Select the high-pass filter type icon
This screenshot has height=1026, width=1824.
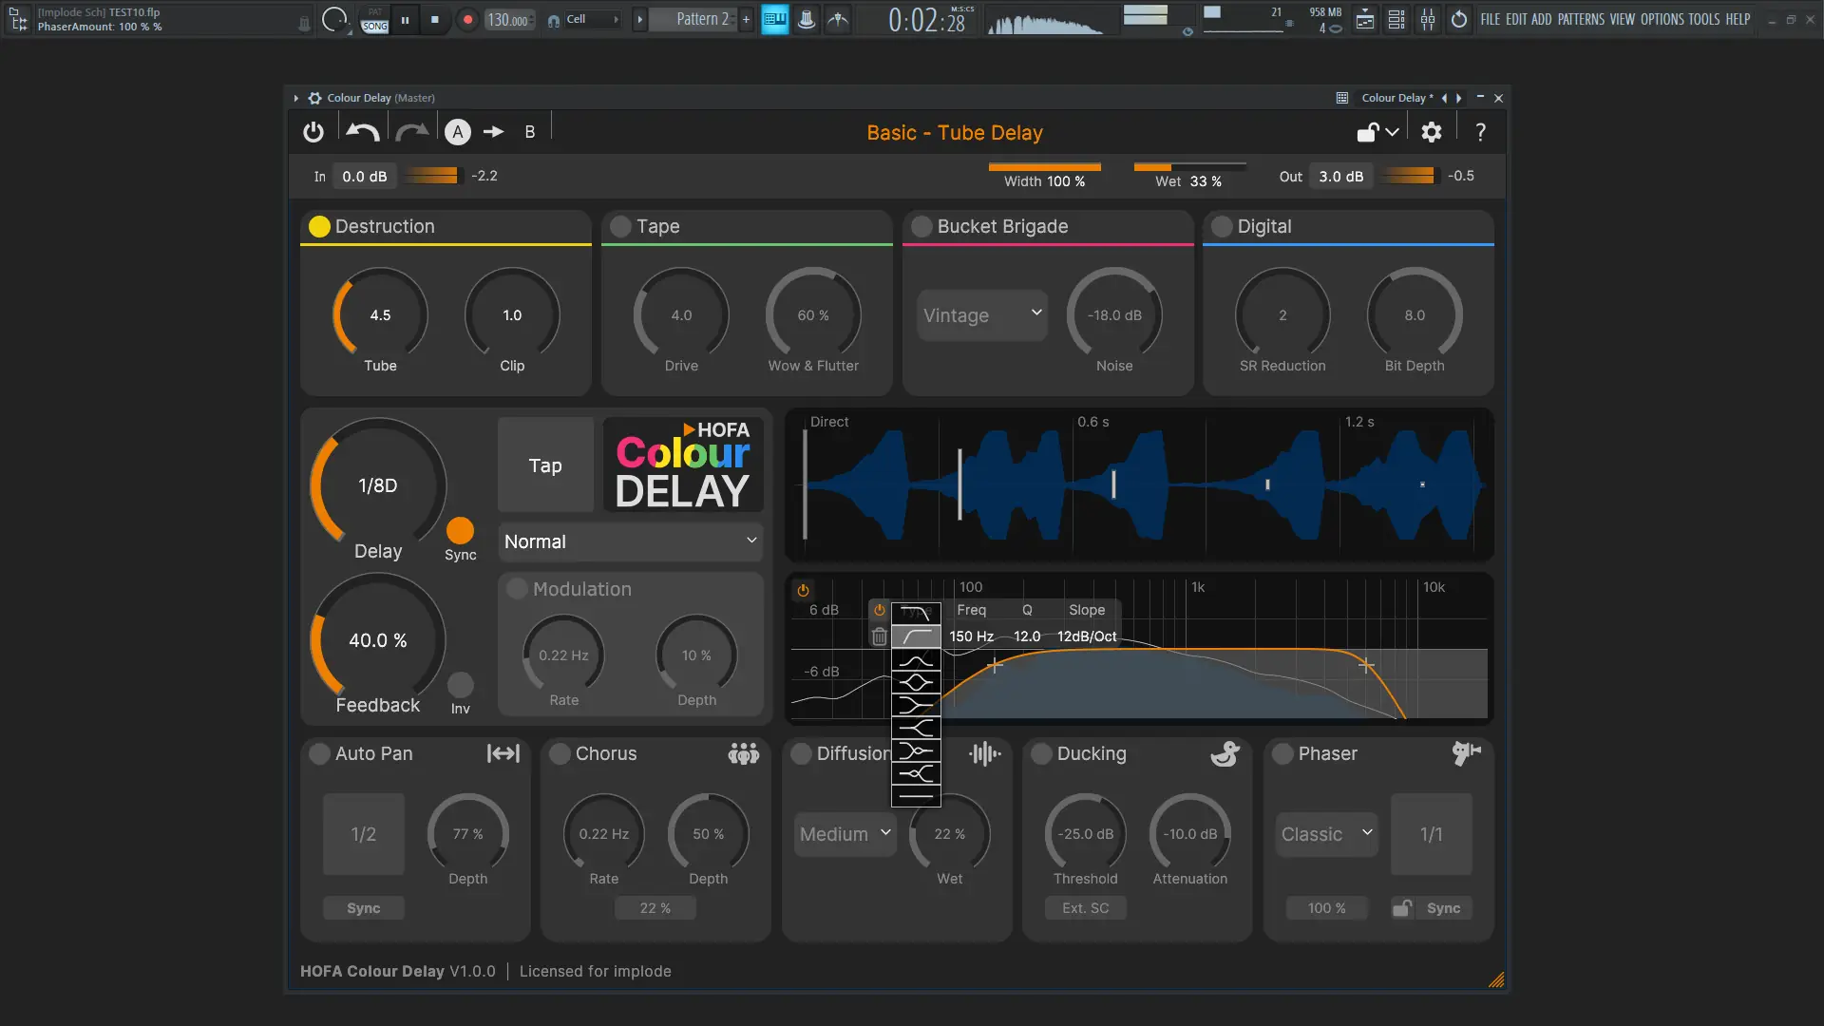(x=916, y=636)
